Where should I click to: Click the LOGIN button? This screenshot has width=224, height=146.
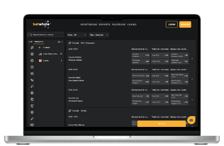coord(172,24)
